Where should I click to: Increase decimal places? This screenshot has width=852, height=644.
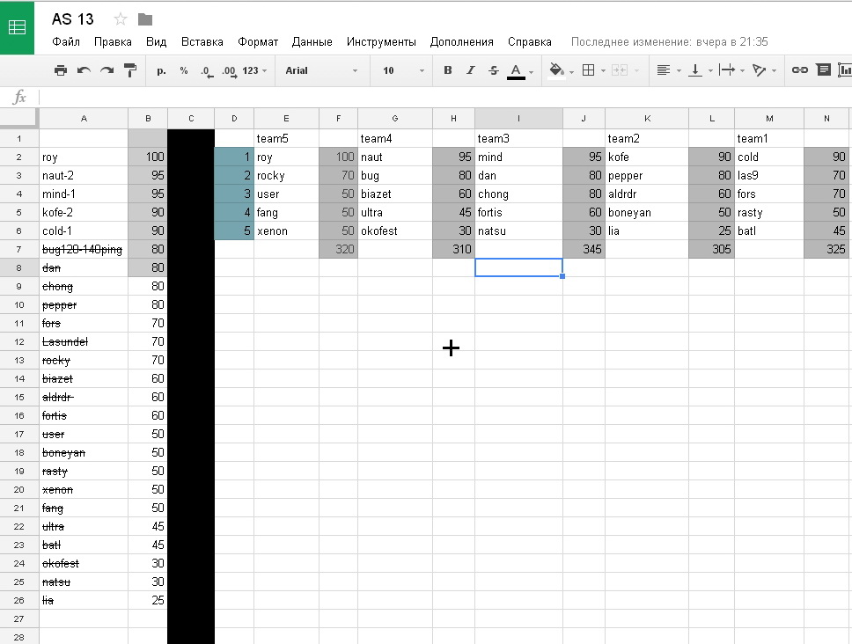(230, 70)
